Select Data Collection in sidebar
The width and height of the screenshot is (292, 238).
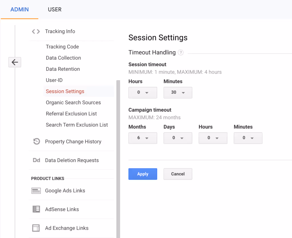coord(63,58)
